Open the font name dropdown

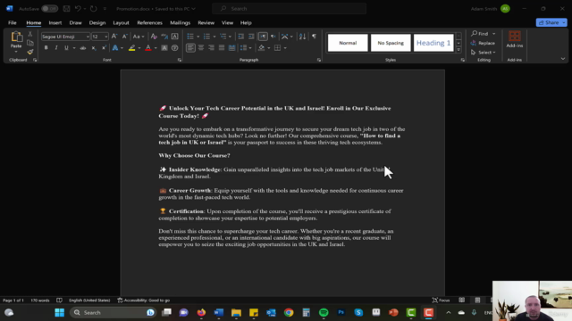tap(88, 37)
